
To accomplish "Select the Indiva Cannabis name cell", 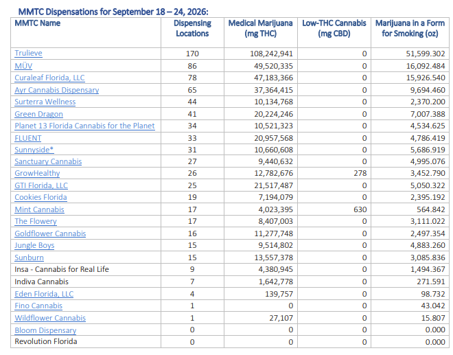I will pyautogui.click(x=86, y=282).
